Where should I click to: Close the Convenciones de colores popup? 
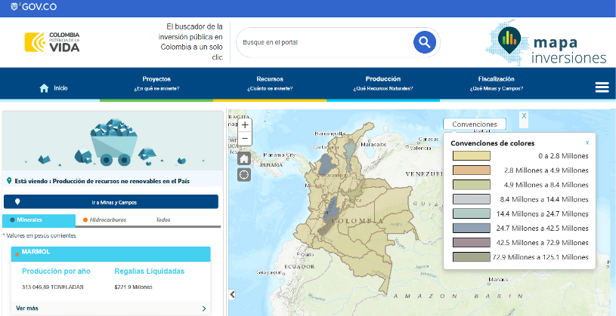587,143
